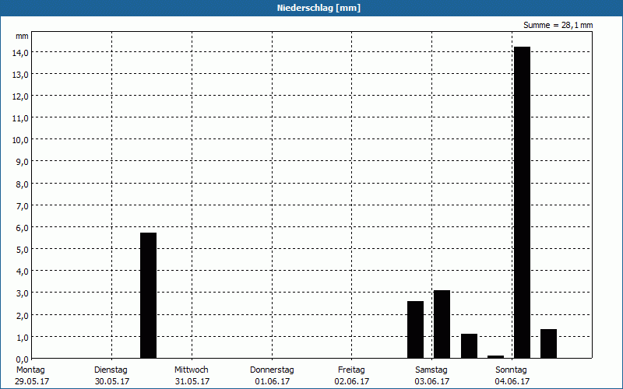The image size is (623, 389).
Task: Click the 2,0 y-axis value
Action: point(22,316)
